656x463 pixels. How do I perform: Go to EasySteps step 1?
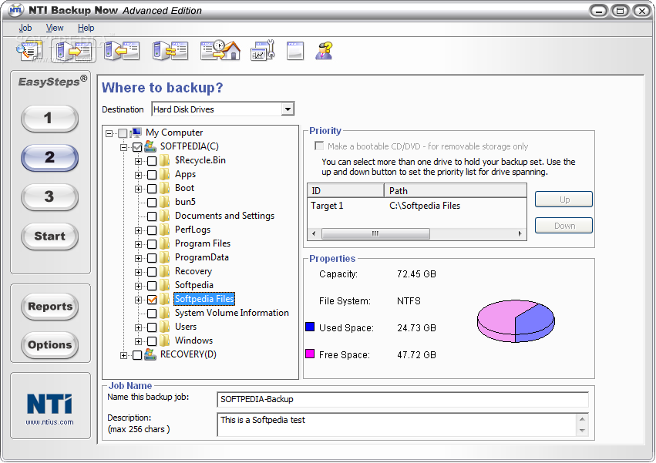pos(49,119)
